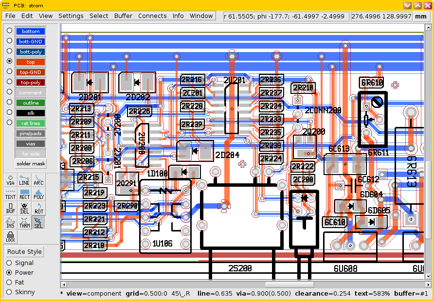This screenshot has width=434, height=301.
Task: Enable the LOCK tool
Action: tap(10, 237)
